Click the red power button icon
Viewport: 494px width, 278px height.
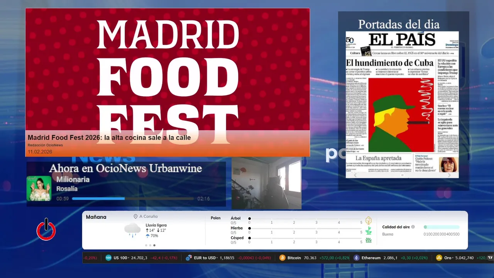coord(46,229)
